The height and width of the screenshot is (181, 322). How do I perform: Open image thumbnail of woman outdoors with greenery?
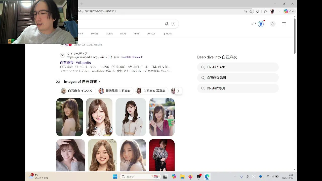click(x=69, y=117)
